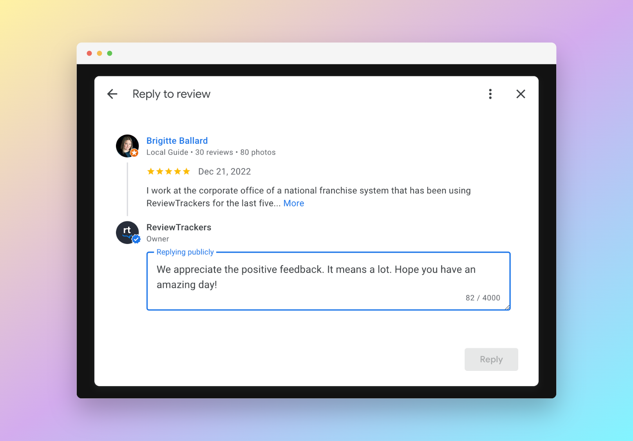Click the fifth star of the rating
633x441 pixels.
187,171
